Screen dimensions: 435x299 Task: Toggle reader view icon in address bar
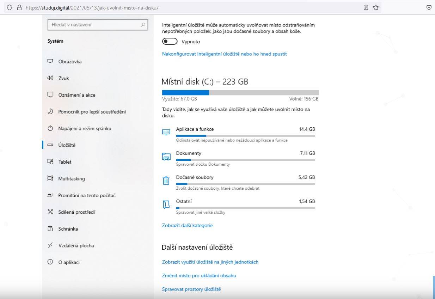[x=366, y=7]
